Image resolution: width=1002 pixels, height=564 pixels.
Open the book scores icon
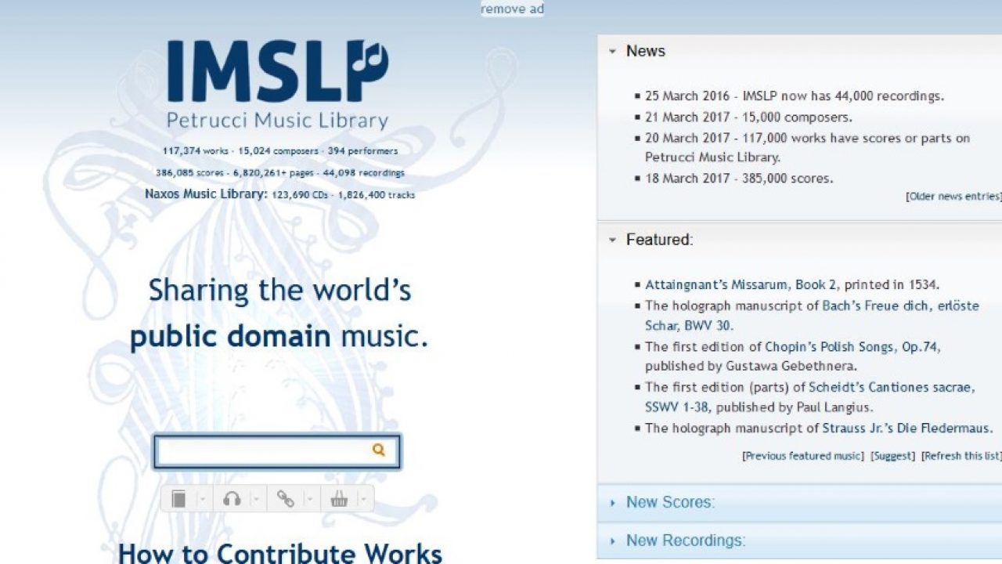[179, 499]
